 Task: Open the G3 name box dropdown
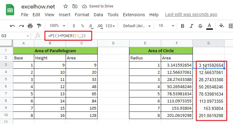click(28, 36)
